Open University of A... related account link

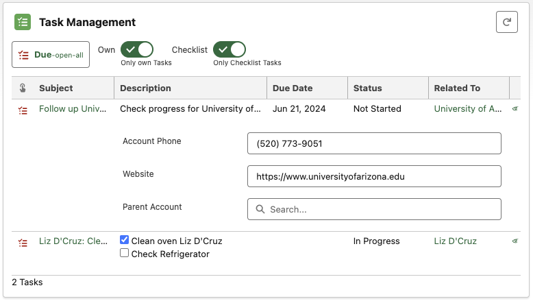tap(469, 108)
